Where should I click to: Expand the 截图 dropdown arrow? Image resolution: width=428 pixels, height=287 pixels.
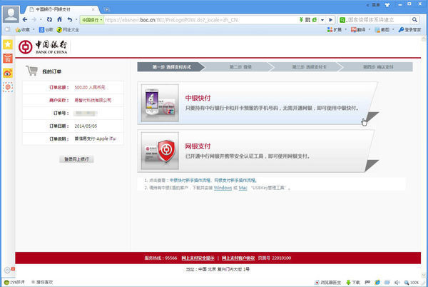tap(393, 29)
